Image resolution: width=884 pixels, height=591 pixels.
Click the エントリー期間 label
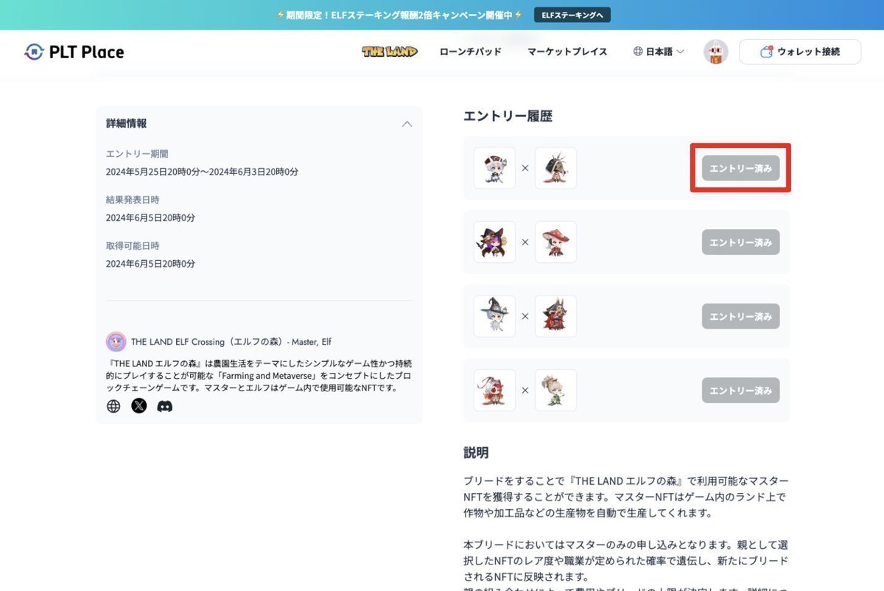pos(137,154)
